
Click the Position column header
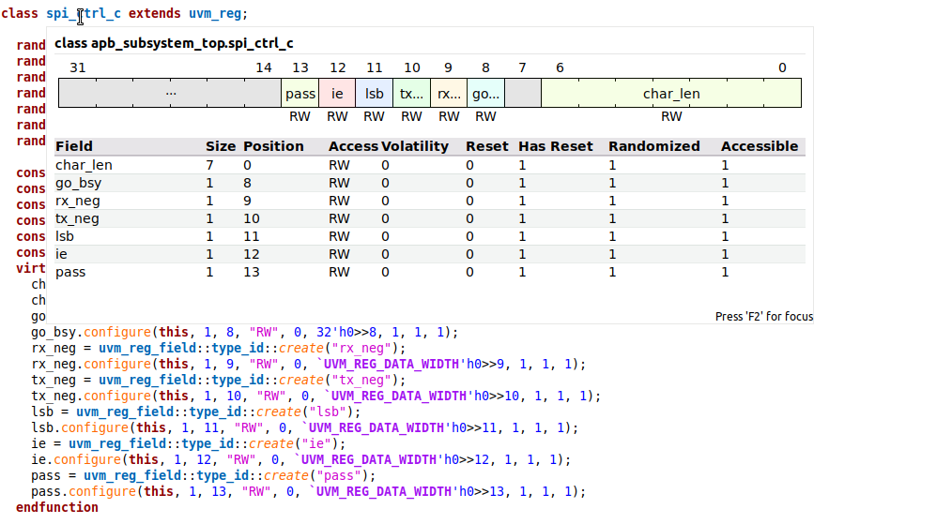(273, 146)
